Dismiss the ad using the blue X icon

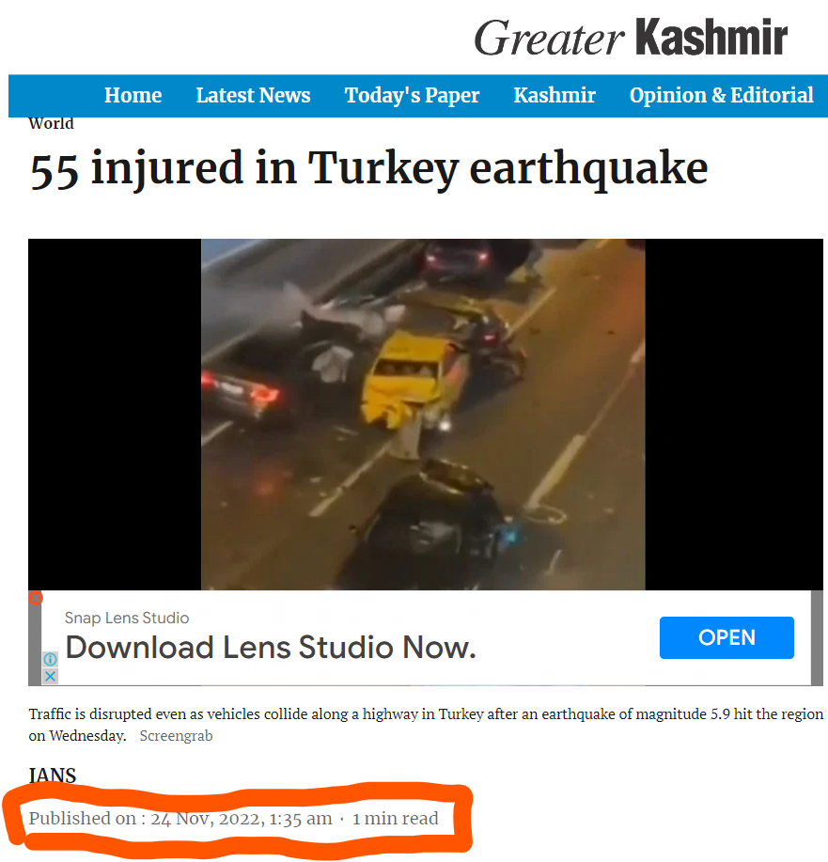(x=50, y=676)
